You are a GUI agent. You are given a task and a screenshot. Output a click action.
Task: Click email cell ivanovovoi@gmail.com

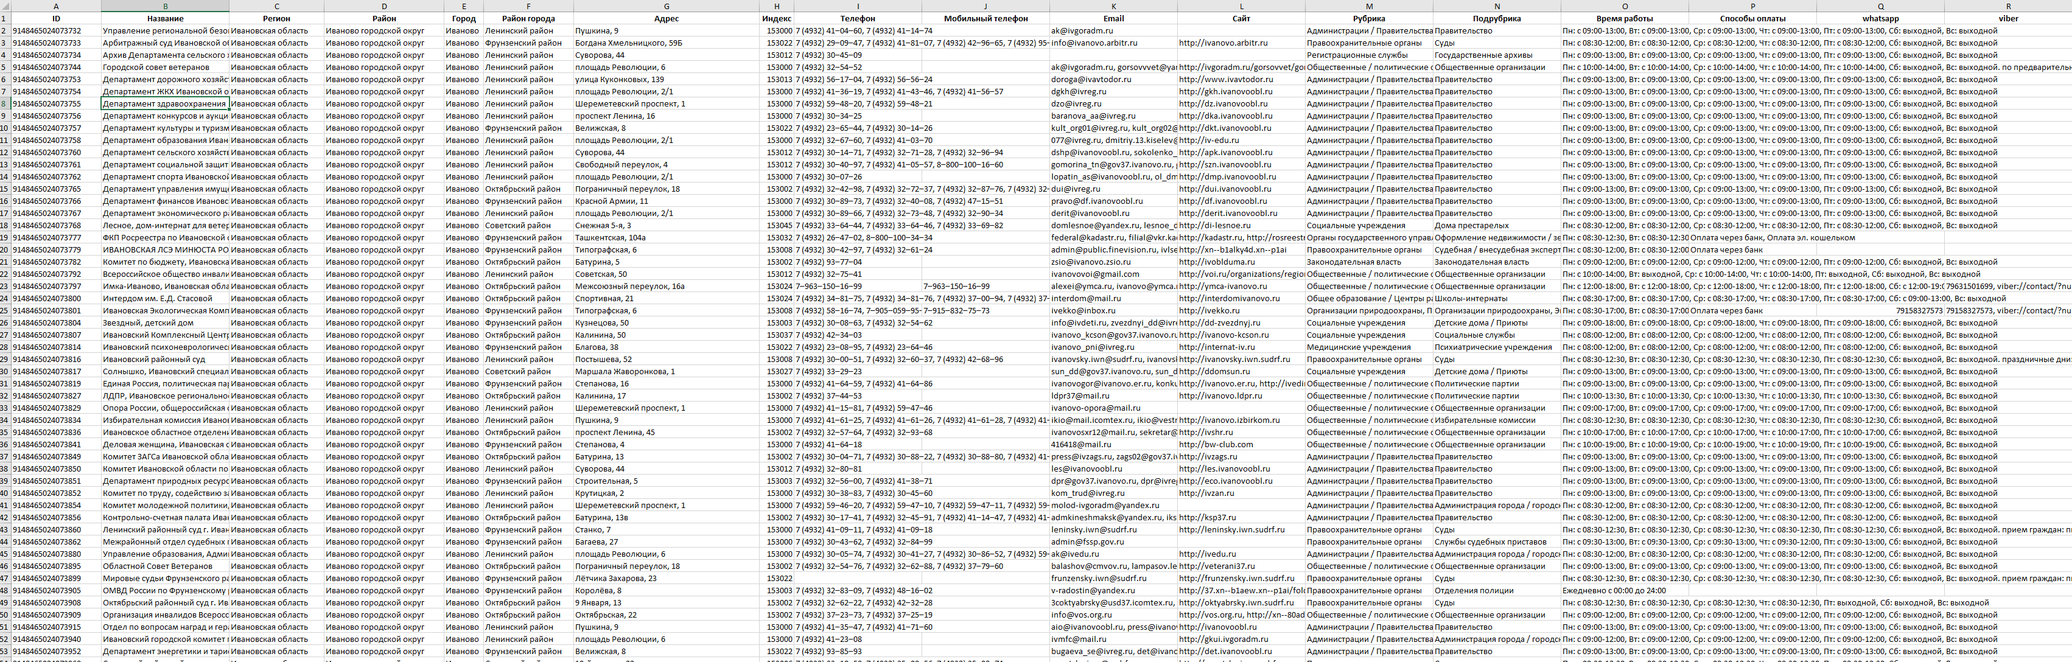pos(1113,274)
